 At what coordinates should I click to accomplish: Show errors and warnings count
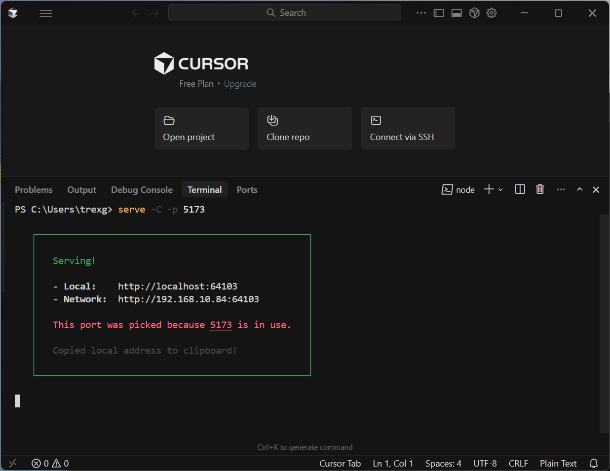[50, 463]
